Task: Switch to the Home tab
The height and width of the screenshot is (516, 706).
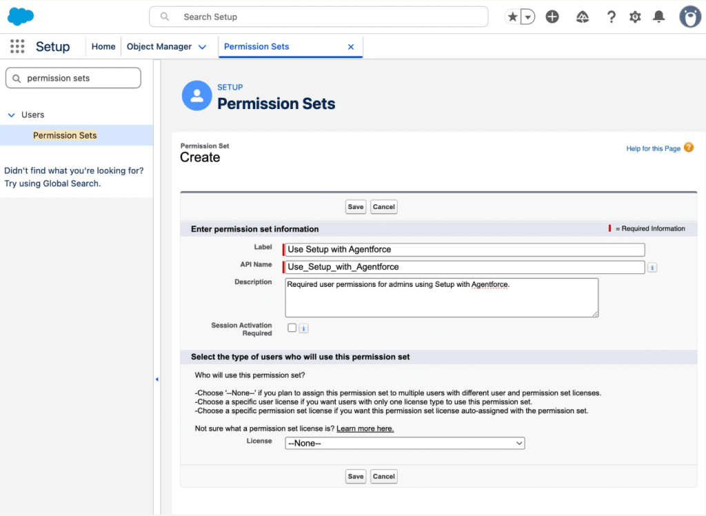Action: pos(103,46)
